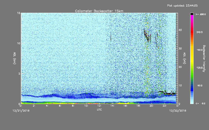Click the 5 km left axis label

[x=19, y=74]
